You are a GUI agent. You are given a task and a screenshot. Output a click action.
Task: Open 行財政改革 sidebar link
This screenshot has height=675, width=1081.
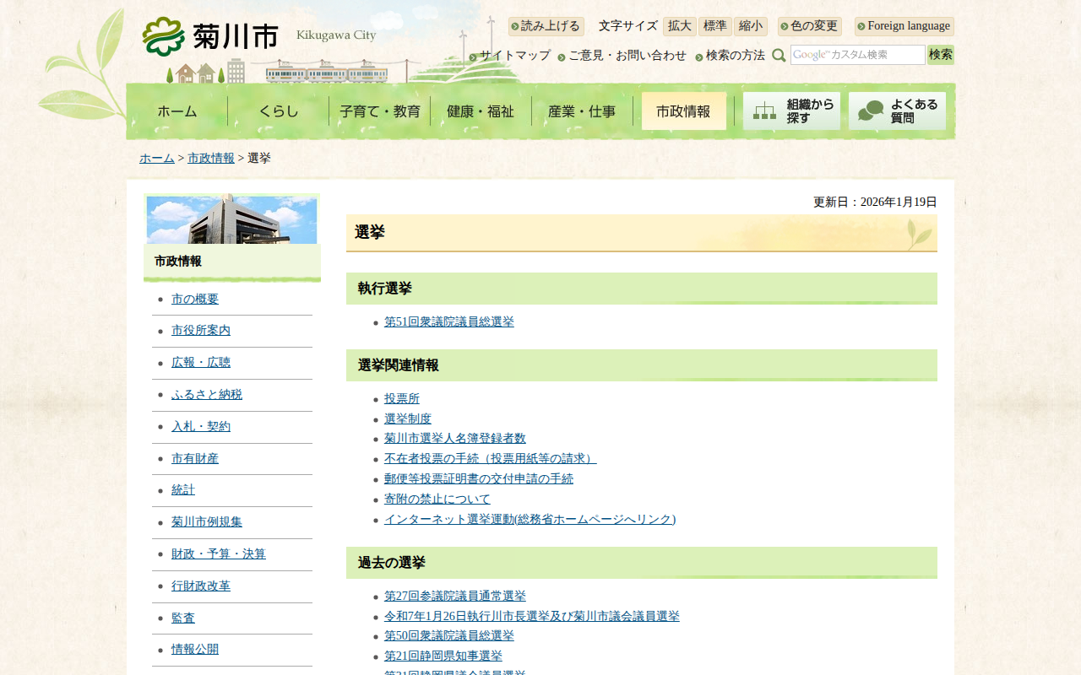tap(201, 586)
